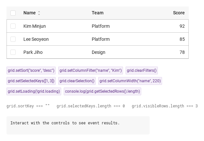Click the grid.visibleRows.length status text
This screenshot has height=141, width=204.
coord(165,106)
